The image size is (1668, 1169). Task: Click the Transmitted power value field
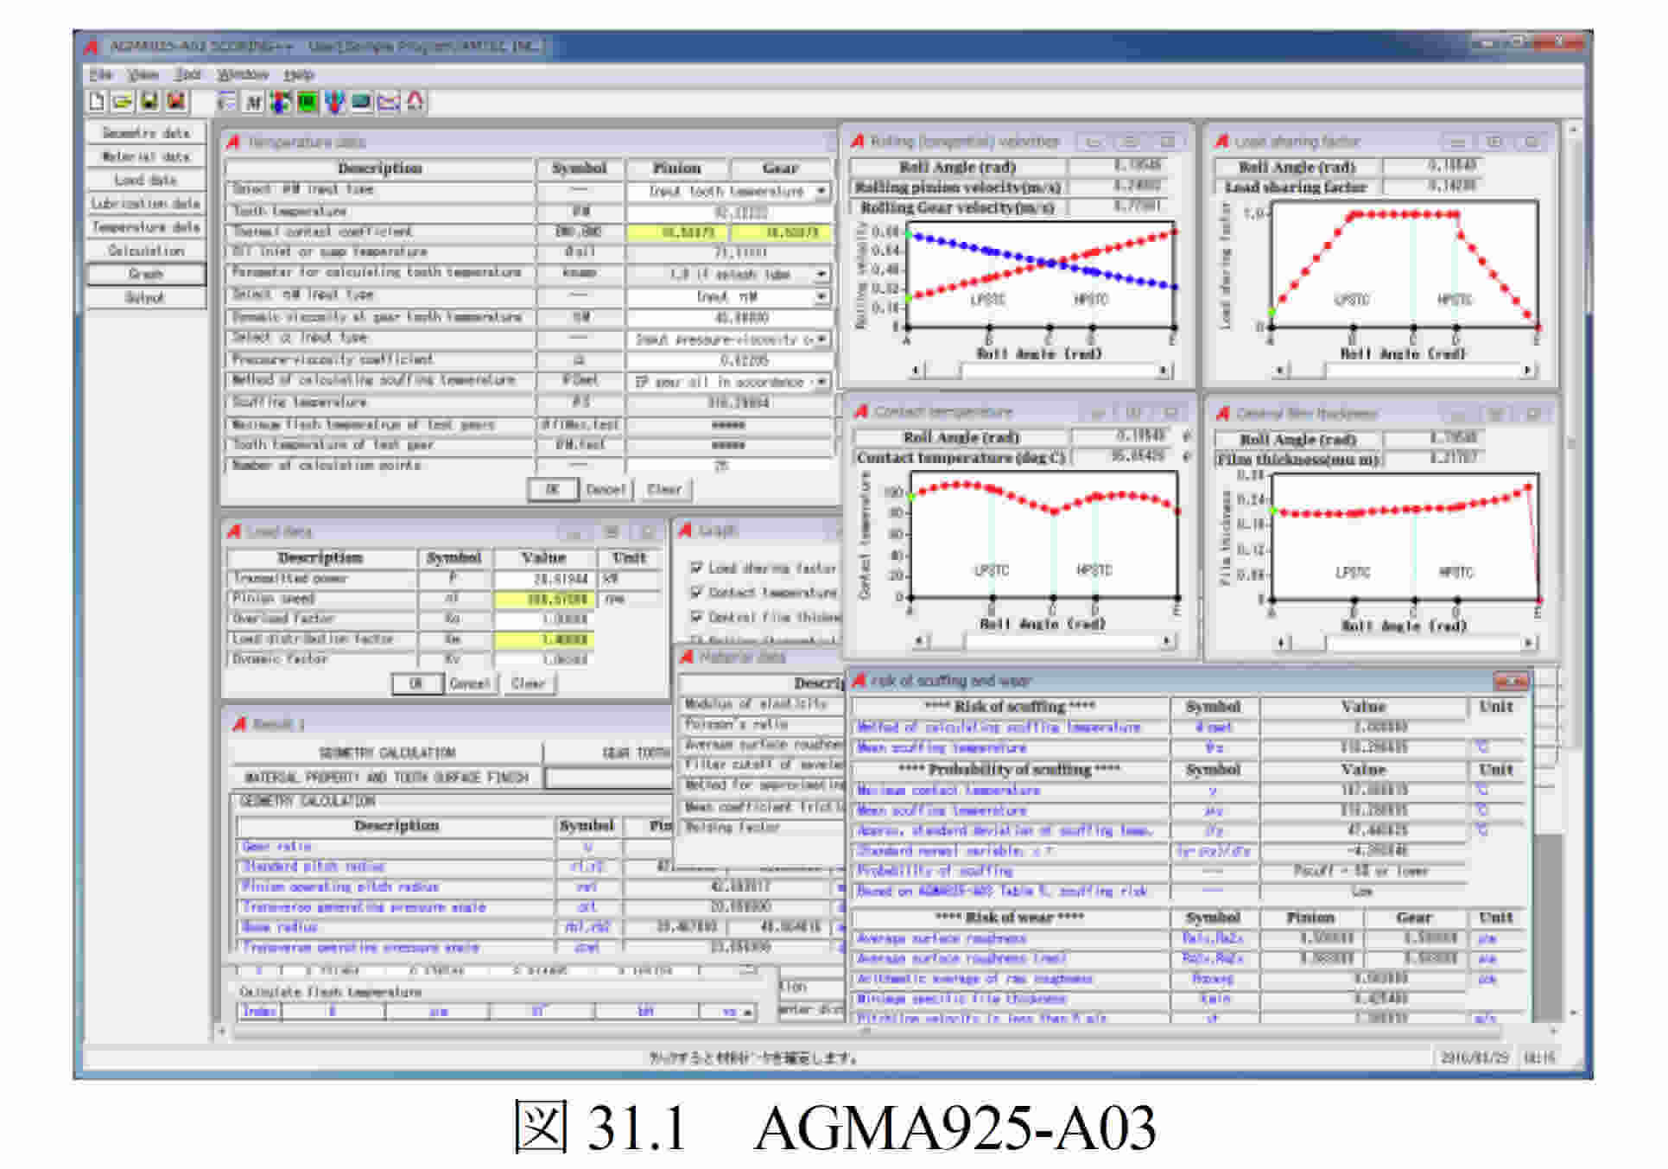[543, 579]
